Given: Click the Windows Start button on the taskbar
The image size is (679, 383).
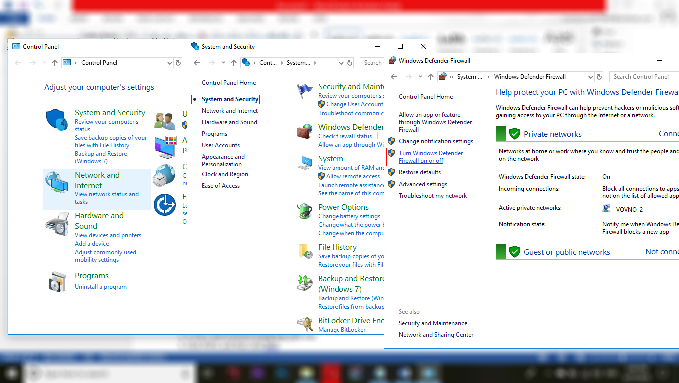Looking at the screenshot, I should coord(12,373).
